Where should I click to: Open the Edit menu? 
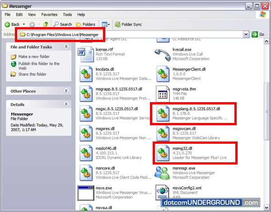click(19, 14)
